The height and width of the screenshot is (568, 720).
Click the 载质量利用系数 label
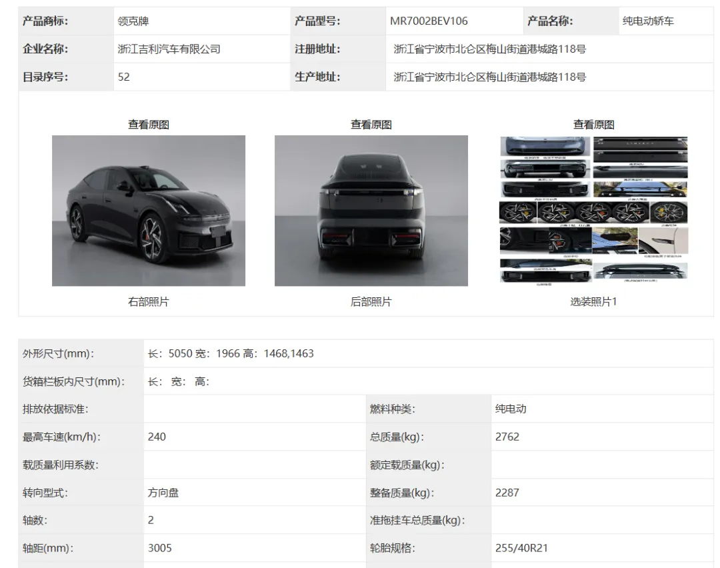point(60,465)
